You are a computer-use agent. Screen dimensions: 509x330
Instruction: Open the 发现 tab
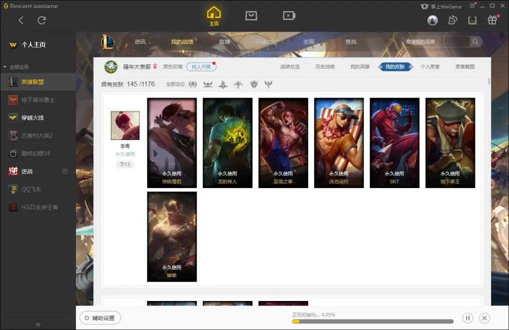coord(308,42)
